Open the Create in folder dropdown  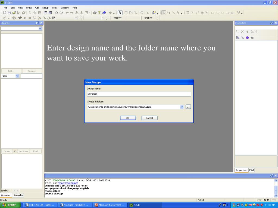[x=182, y=107]
